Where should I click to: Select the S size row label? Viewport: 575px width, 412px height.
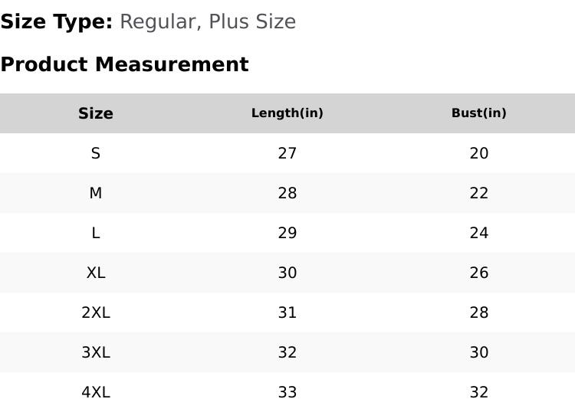tap(96, 153)
